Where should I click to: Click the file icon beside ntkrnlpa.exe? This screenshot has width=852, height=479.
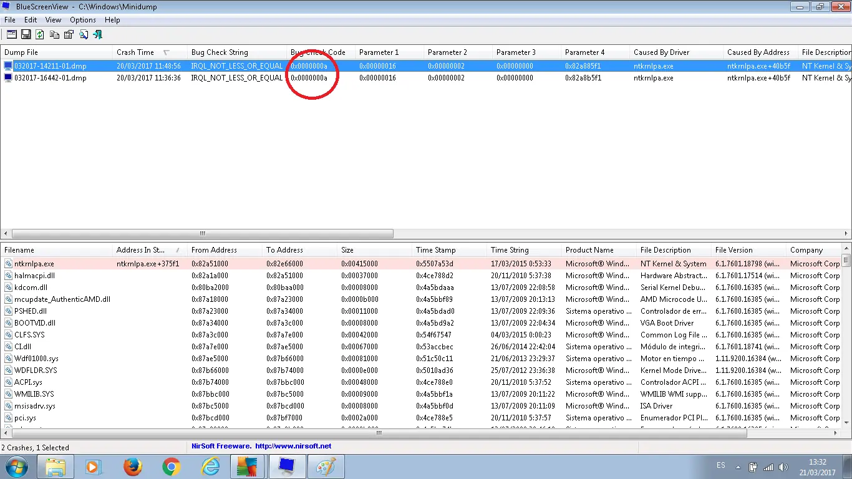pos(8,264)
